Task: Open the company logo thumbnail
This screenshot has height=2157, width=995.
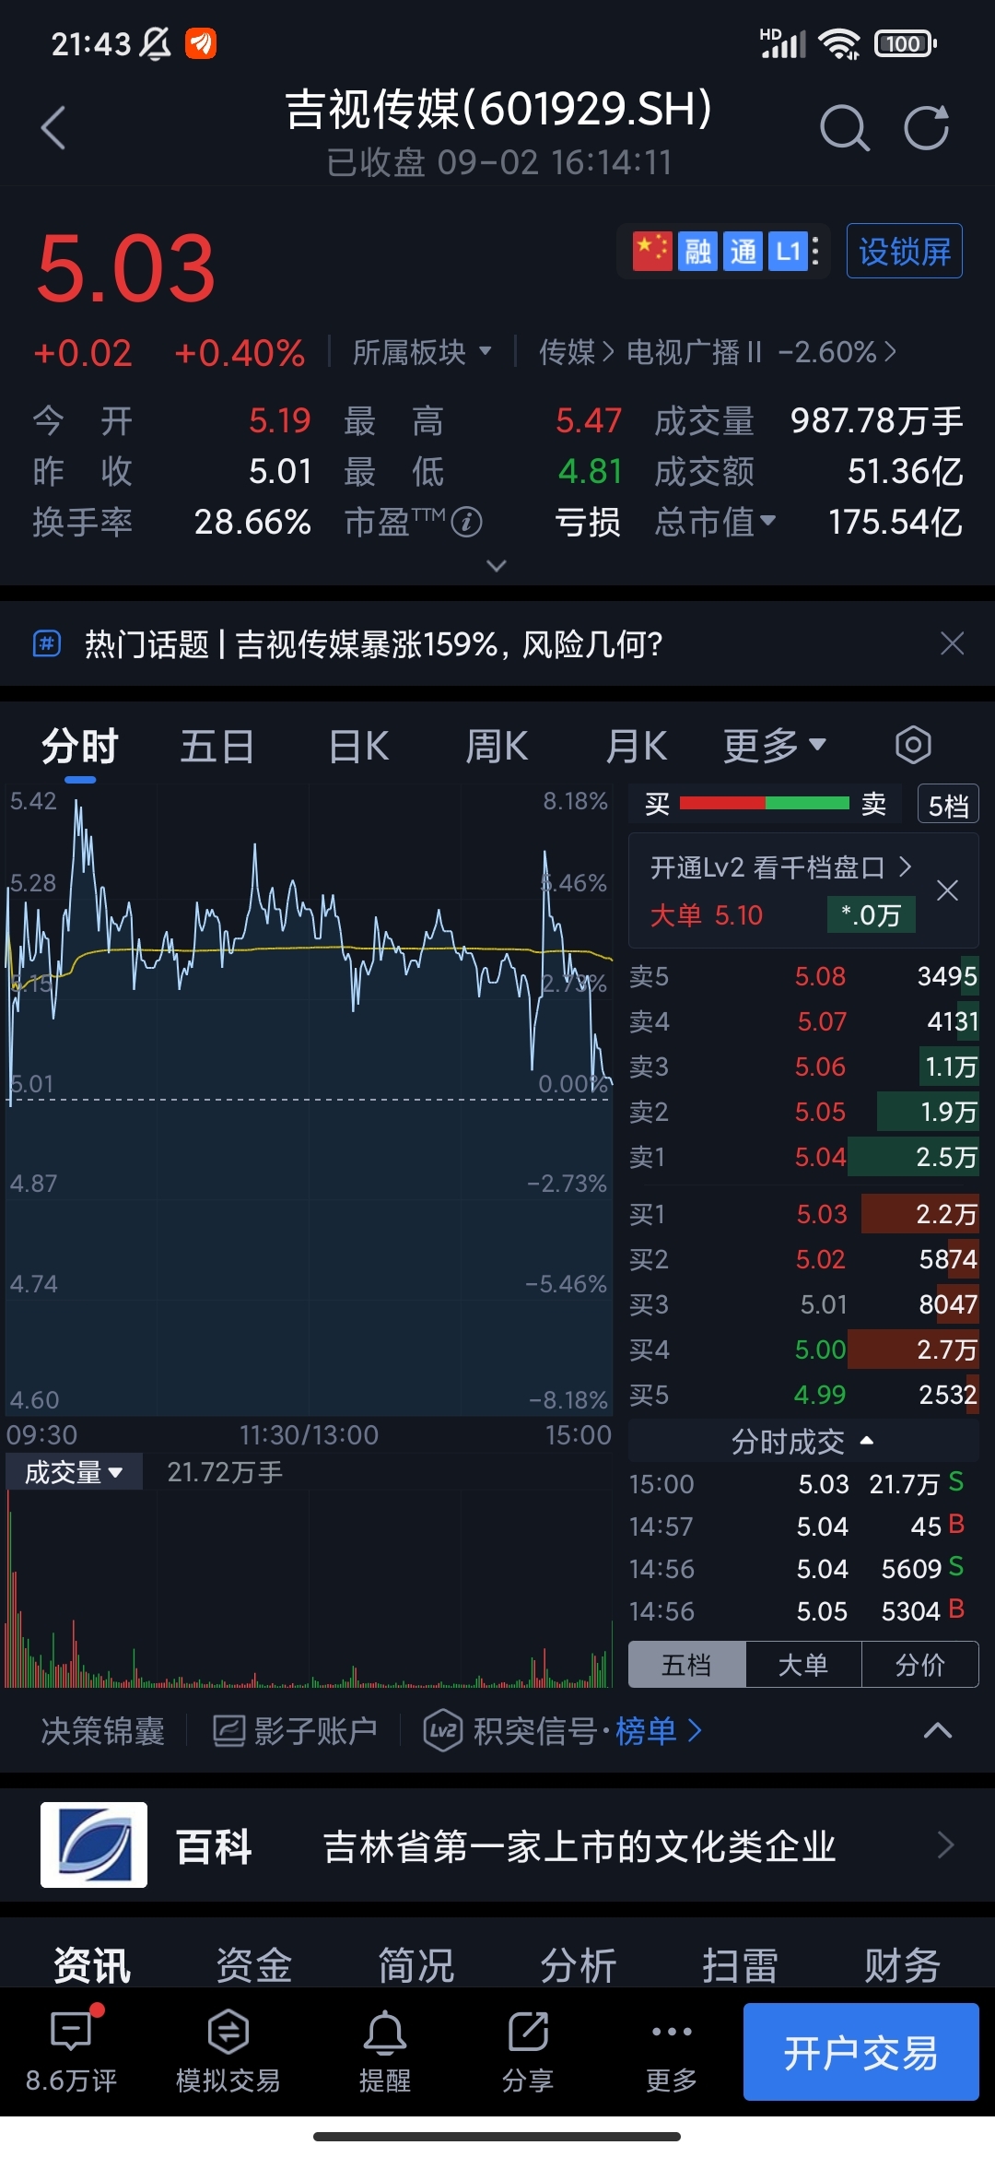Action: [94, 1845]
